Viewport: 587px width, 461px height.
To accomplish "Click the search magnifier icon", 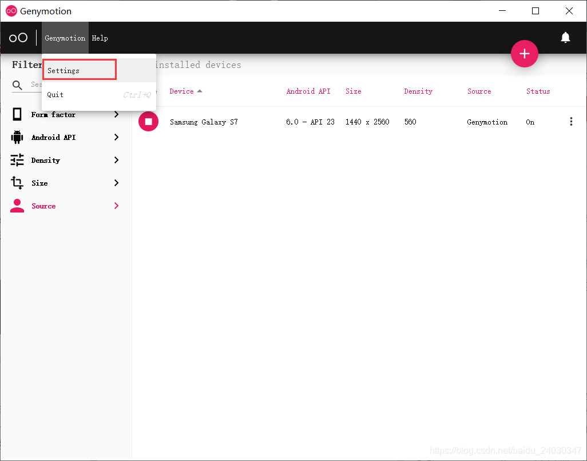I will pos(17,85).
